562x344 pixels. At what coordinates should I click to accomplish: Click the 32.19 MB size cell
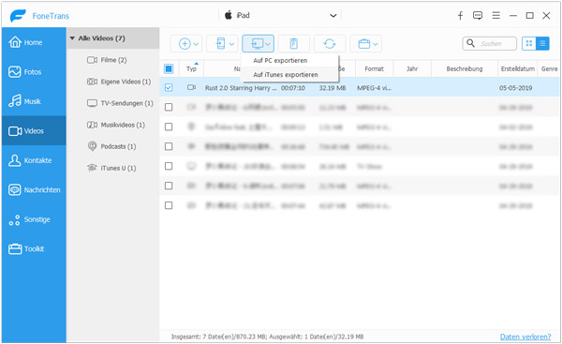coord(333,88)
